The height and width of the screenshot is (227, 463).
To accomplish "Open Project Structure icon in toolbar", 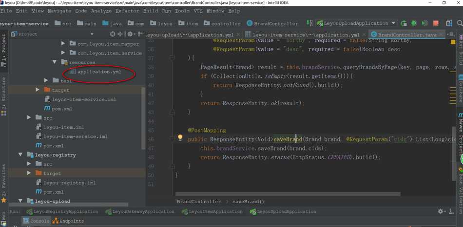I will (x=449, y=23).
